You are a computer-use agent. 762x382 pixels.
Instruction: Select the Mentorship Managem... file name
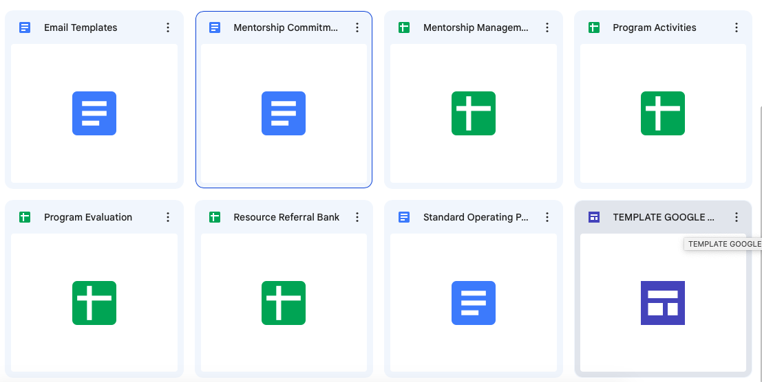476,27
